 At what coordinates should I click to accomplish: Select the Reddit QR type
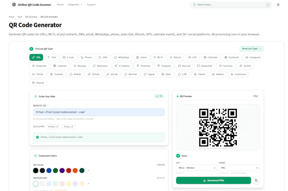(x=75, y=74)
